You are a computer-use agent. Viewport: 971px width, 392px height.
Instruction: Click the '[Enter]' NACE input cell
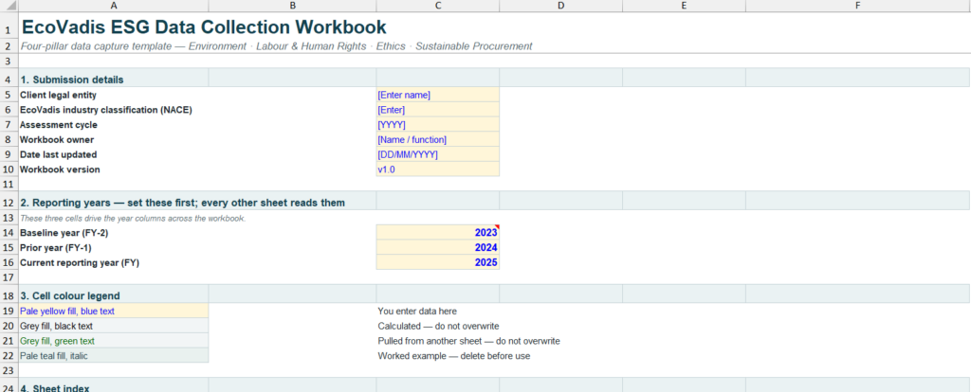pos(437,110)
